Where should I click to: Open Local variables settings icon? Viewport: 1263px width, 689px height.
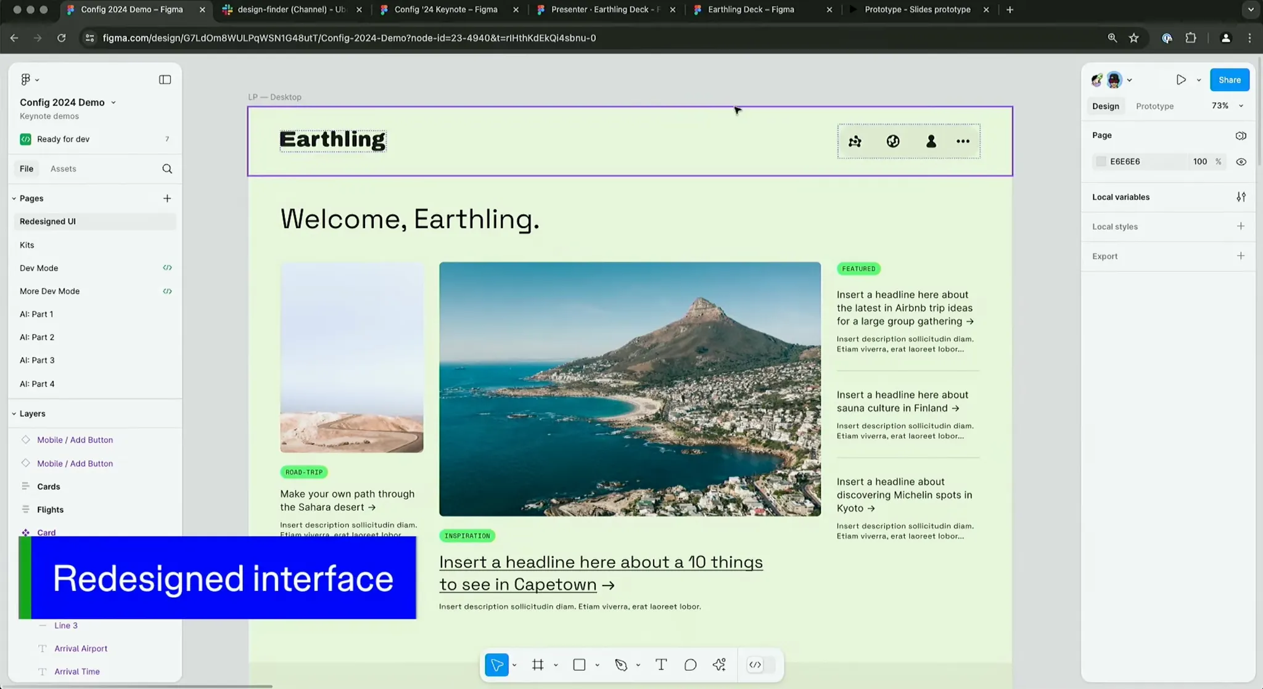click(x=1241, y=197)
